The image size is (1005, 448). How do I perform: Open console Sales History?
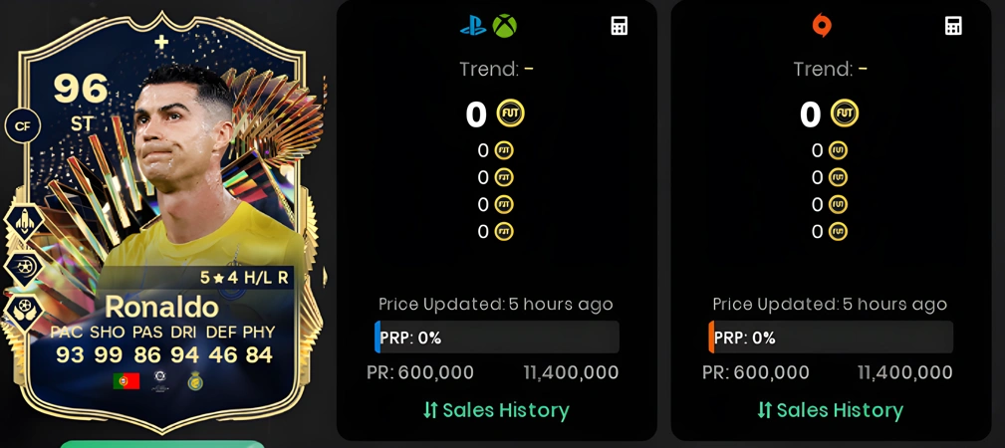tap(496, 410)
